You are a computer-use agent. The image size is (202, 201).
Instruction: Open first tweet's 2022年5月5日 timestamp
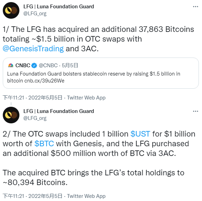[45, 98]
